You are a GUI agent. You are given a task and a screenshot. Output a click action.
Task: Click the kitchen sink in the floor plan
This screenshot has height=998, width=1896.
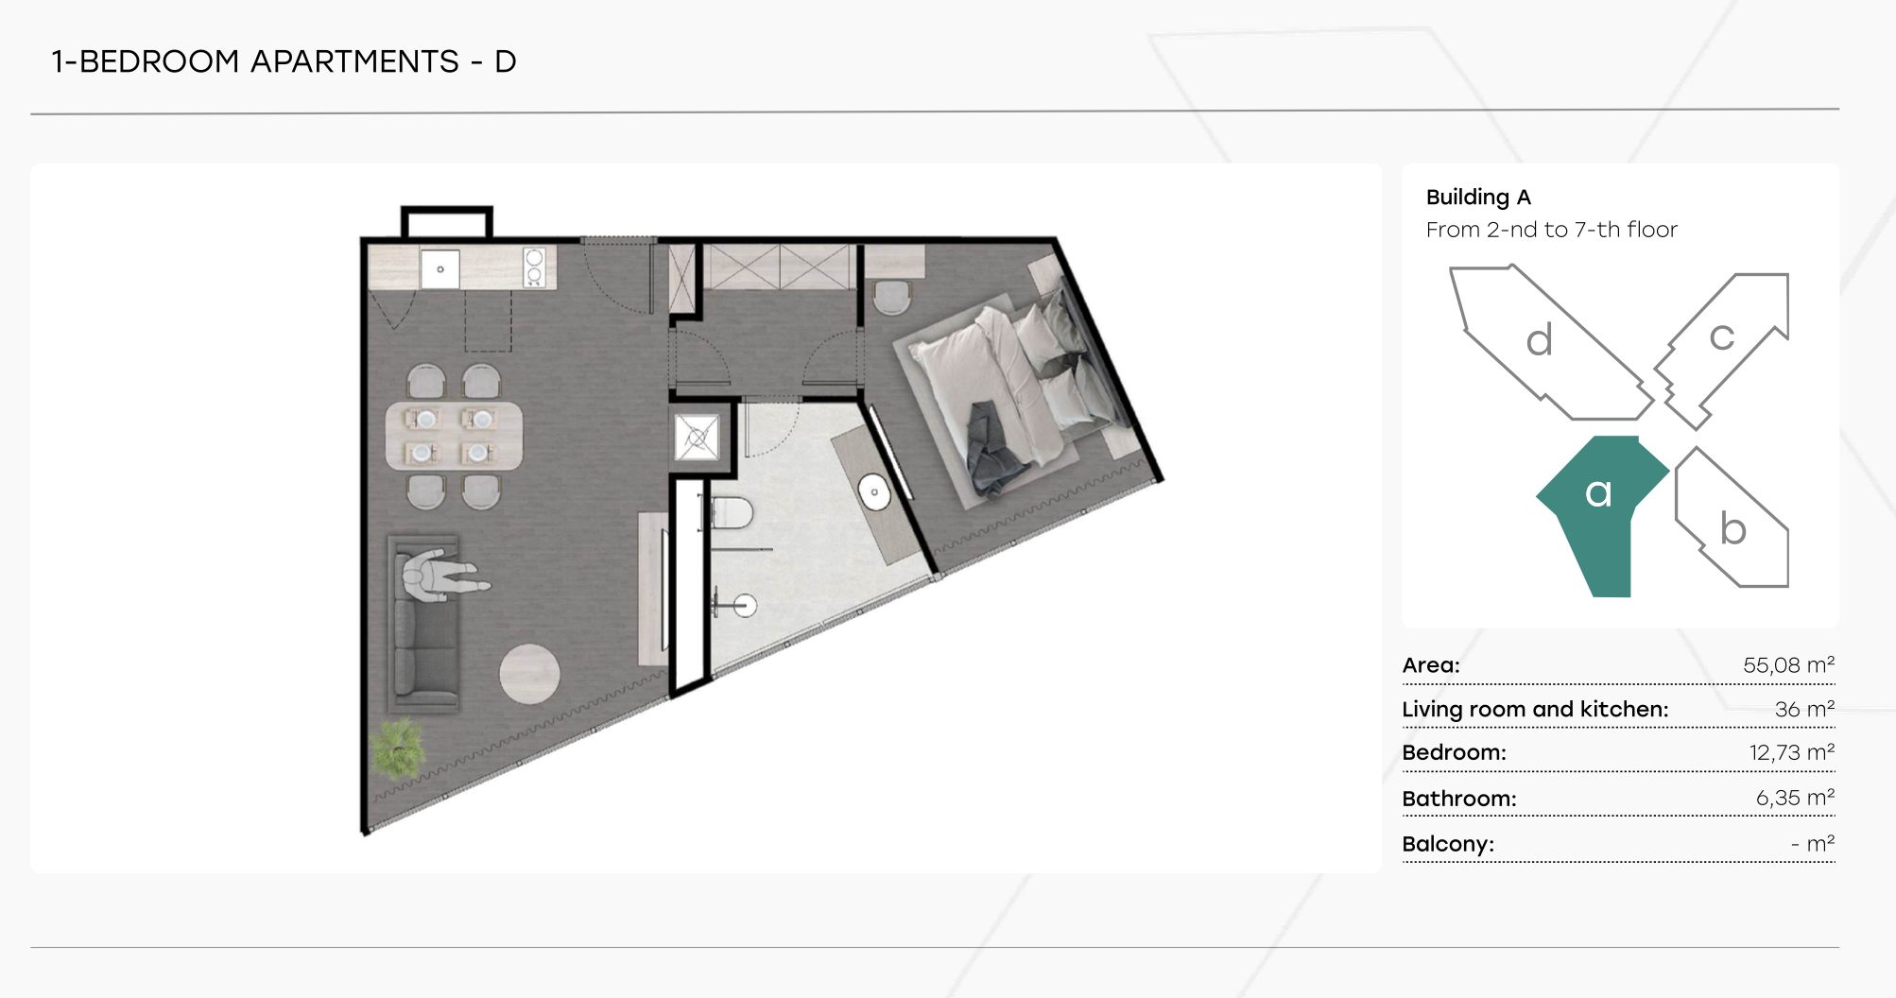(440, 269)
